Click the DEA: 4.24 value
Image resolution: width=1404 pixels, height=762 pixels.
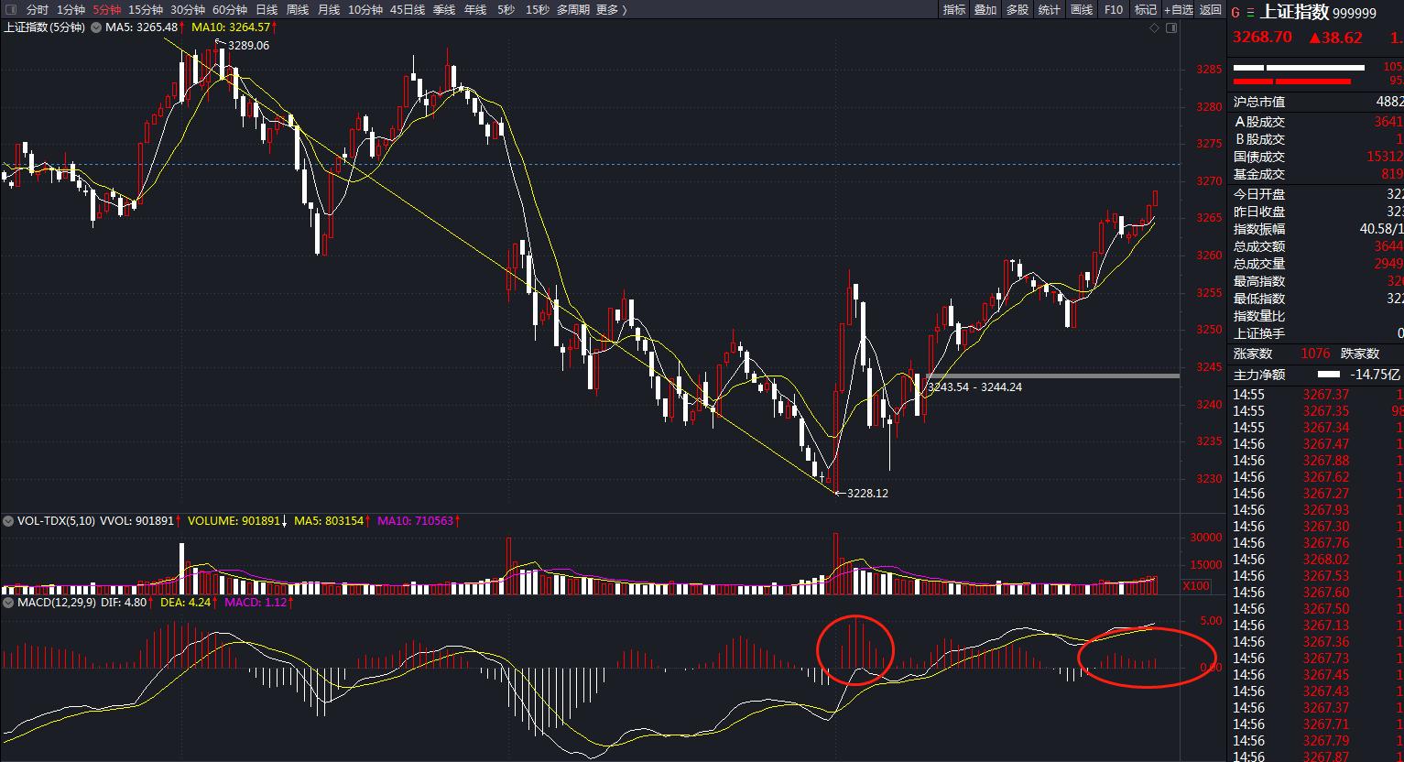[186, 603]
